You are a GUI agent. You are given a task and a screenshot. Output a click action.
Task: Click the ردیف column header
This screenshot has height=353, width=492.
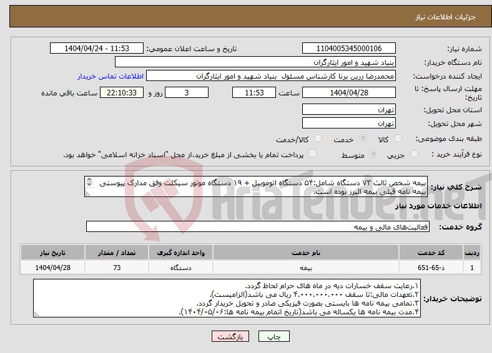[x=472, y=253]
